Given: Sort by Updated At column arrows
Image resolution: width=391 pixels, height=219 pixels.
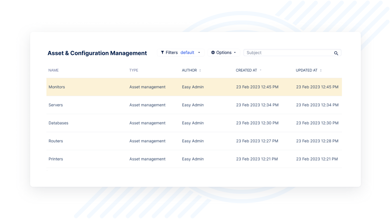Looking at the screenshot, I should pos(321,70).
